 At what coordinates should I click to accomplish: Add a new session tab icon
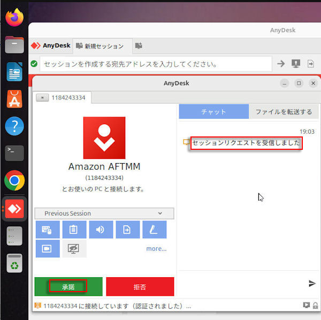[x=139, y=45]
